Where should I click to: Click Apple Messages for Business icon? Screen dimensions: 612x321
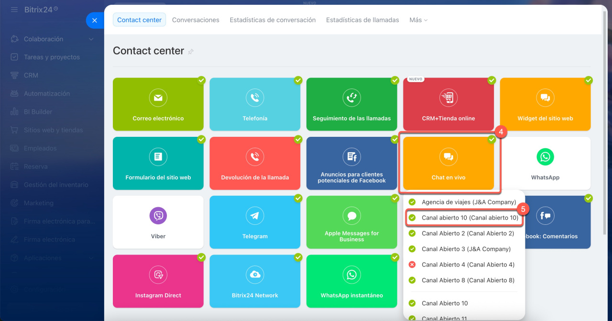tap(352, 216)
